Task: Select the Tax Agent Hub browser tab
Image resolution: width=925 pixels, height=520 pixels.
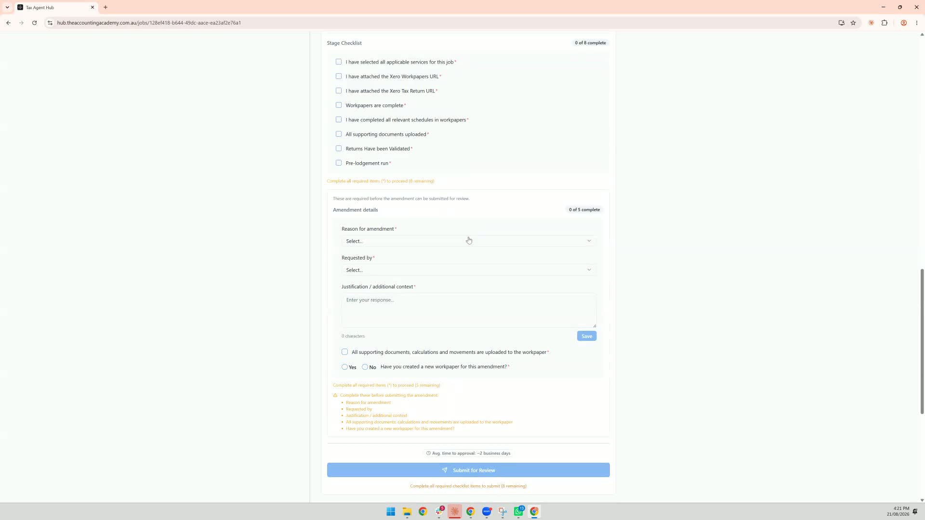Action: pos(55,7)
